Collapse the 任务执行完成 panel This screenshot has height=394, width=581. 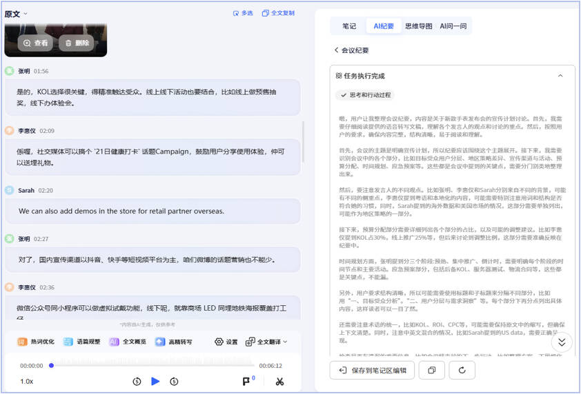[560, 76]
